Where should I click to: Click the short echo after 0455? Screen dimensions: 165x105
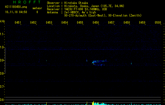click(87, 61)
